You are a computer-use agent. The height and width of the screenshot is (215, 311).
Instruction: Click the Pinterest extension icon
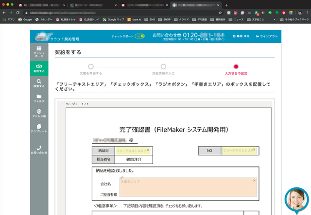point(284,13)
